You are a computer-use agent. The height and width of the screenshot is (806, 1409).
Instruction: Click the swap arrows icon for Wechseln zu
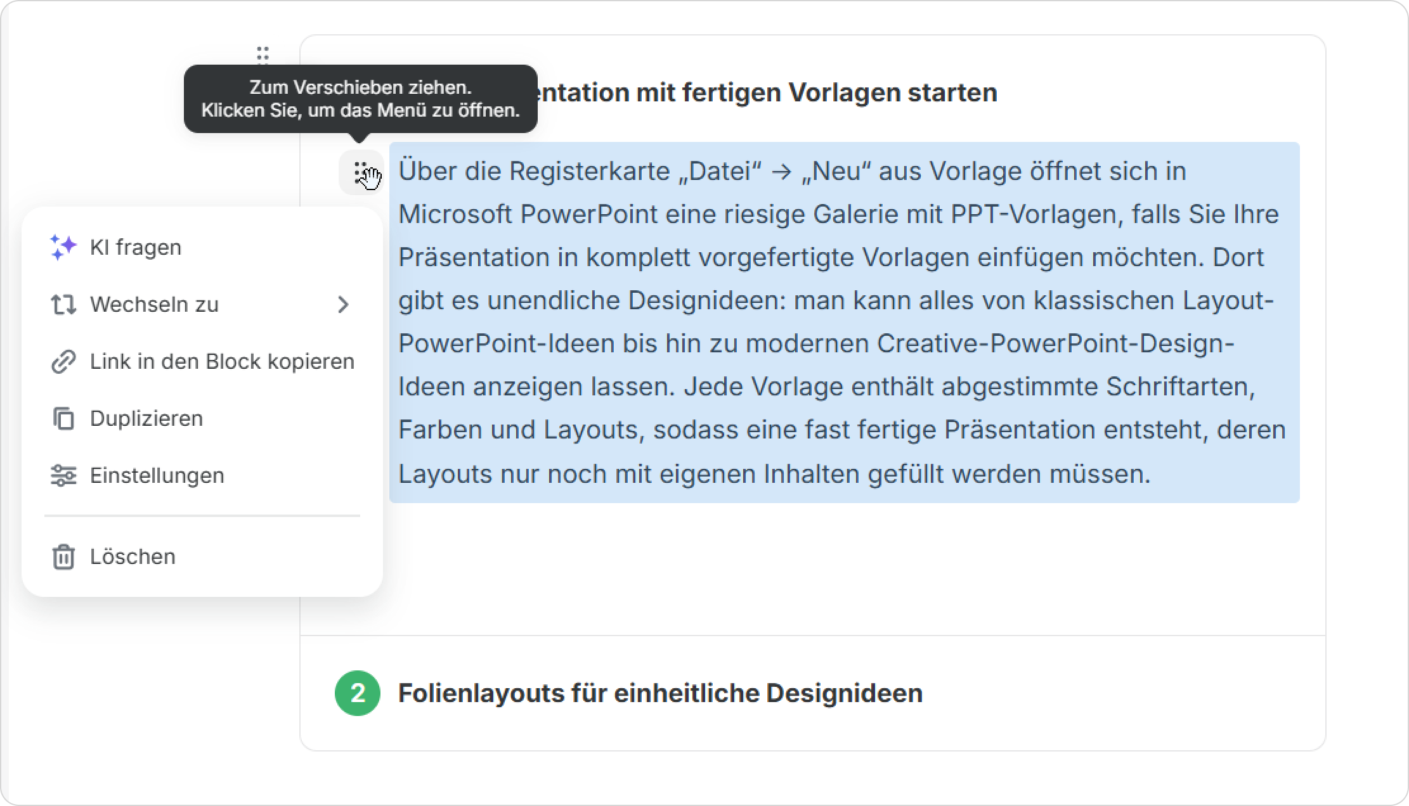tap(63, 305)
